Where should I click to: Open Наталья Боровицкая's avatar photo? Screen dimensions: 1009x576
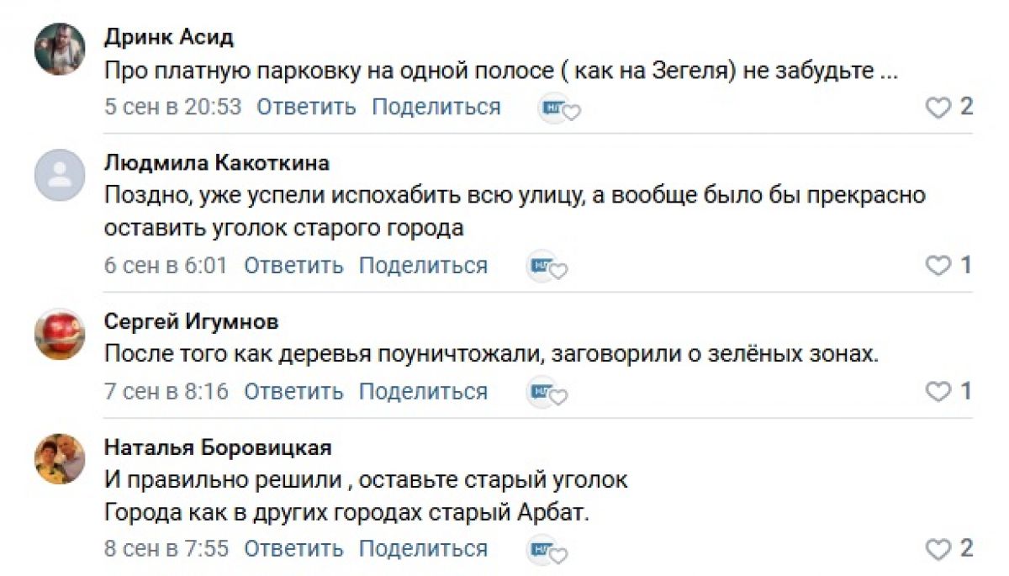pyautogui.click(x=60, y=459)
